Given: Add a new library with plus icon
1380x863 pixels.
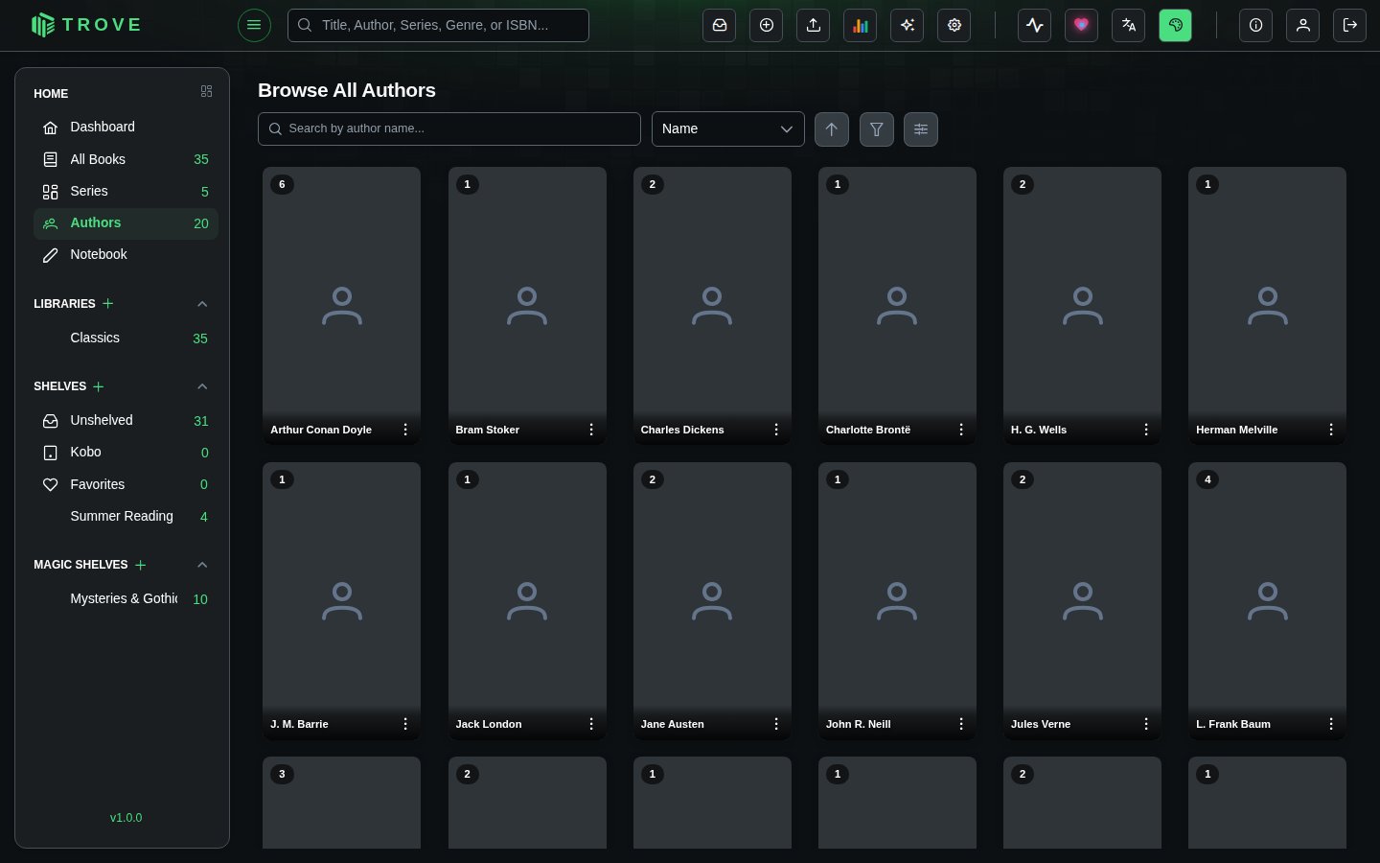Looking at the screenshot, I should 108,304.
